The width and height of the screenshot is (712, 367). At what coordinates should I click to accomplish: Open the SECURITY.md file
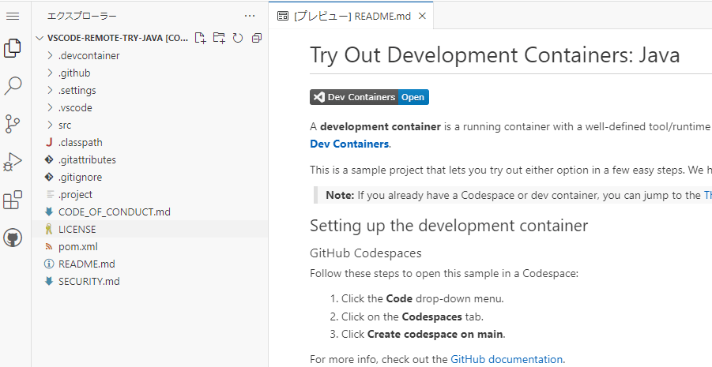[149, 281]
